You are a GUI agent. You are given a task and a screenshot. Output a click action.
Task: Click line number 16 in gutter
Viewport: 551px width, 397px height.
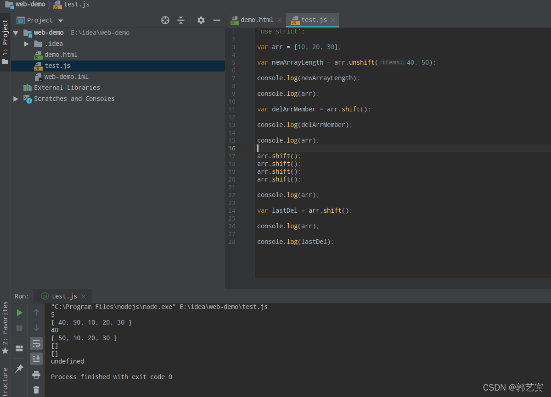tap(232, 149)
